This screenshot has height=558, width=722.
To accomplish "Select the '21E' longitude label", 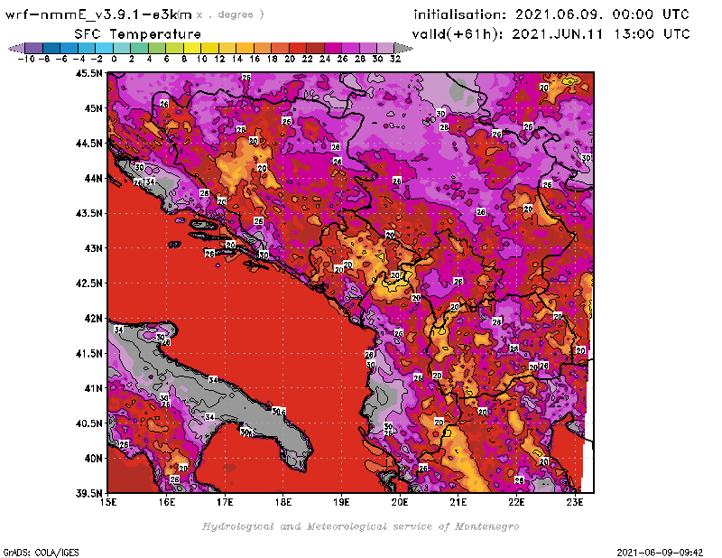I will tap(458, 502).
